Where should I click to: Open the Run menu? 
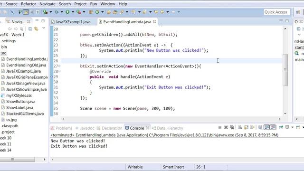pos(94,4)
